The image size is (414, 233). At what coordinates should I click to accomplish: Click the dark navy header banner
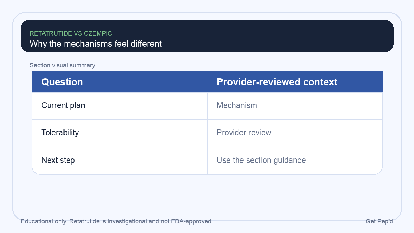point(207,36)
